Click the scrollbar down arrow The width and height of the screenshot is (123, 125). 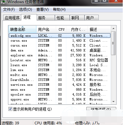coord(113,102)
